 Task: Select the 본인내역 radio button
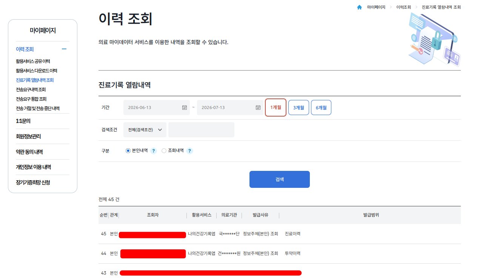[128, 151]
